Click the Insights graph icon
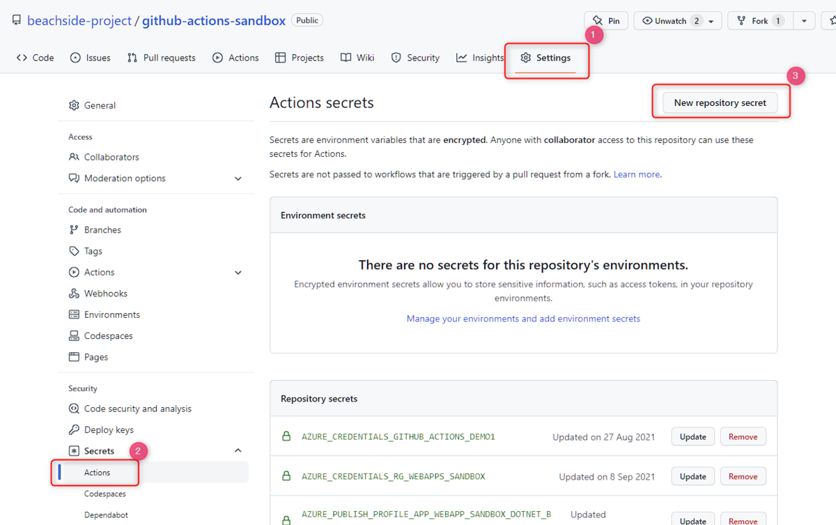 click(x=462, y=58)
